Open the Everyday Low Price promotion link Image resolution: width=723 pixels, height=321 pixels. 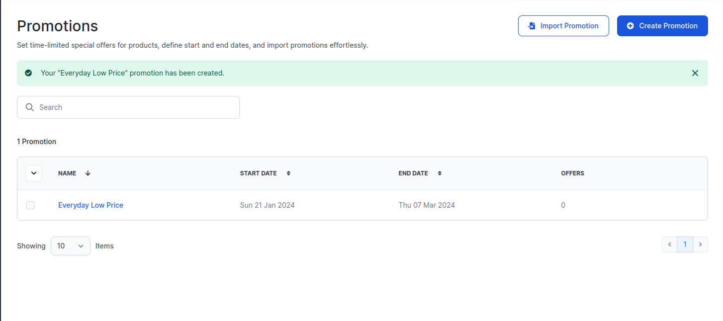[90, 205]
